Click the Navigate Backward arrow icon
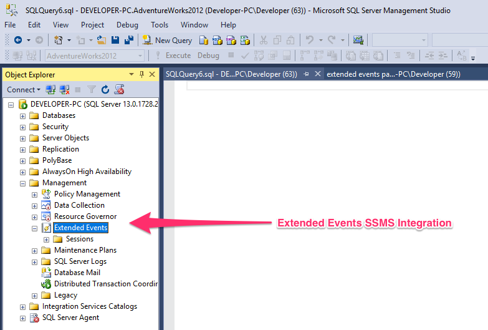 18,40
